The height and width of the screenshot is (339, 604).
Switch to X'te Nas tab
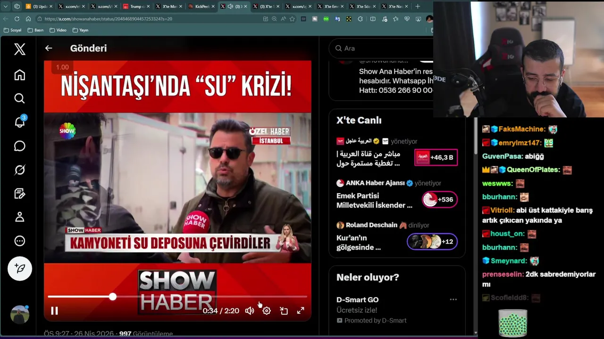tap(396, 6)
